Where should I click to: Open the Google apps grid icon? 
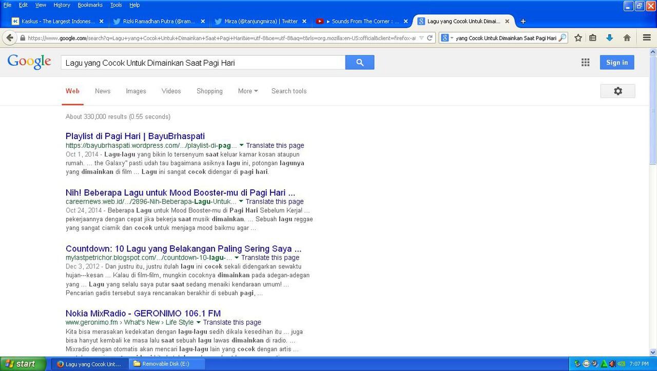585,62
